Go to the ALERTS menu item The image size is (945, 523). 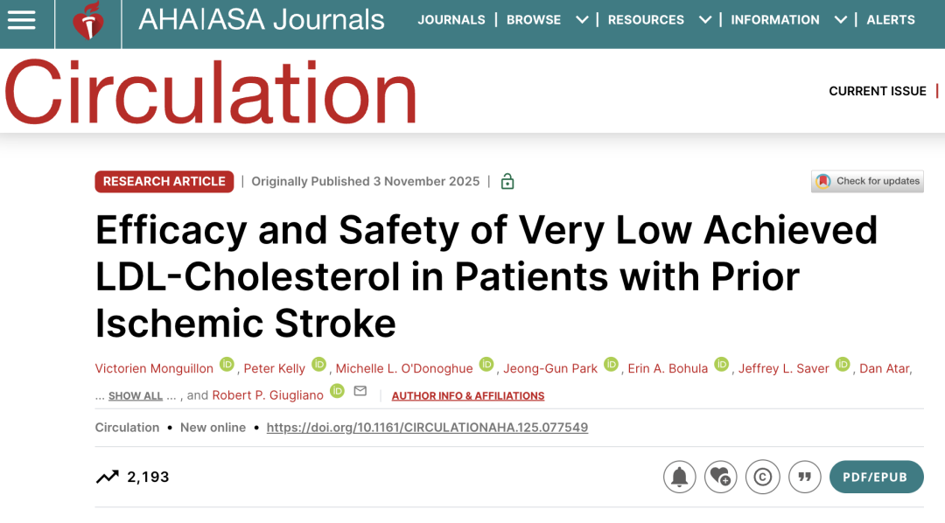(x=891, y=19)
